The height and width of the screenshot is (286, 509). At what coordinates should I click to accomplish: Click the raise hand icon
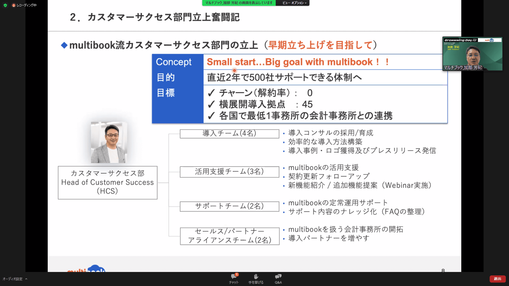coord(256,276)
